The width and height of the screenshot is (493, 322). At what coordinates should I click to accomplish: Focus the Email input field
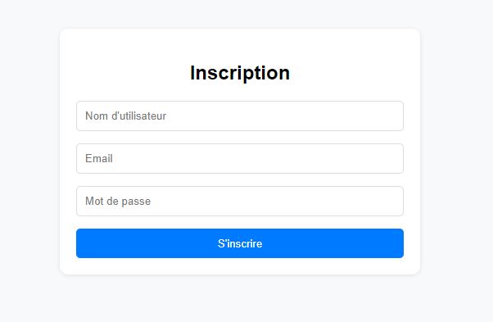pyautogui.click(x=240, y=158)
